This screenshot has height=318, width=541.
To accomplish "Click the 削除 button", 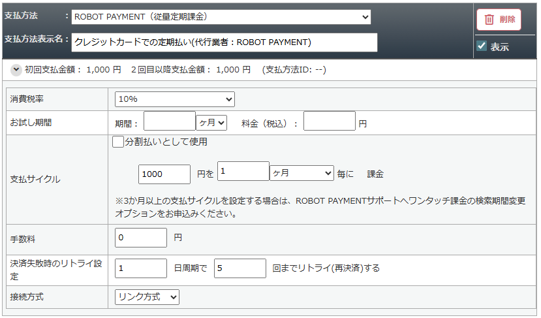I will [499, 20].
